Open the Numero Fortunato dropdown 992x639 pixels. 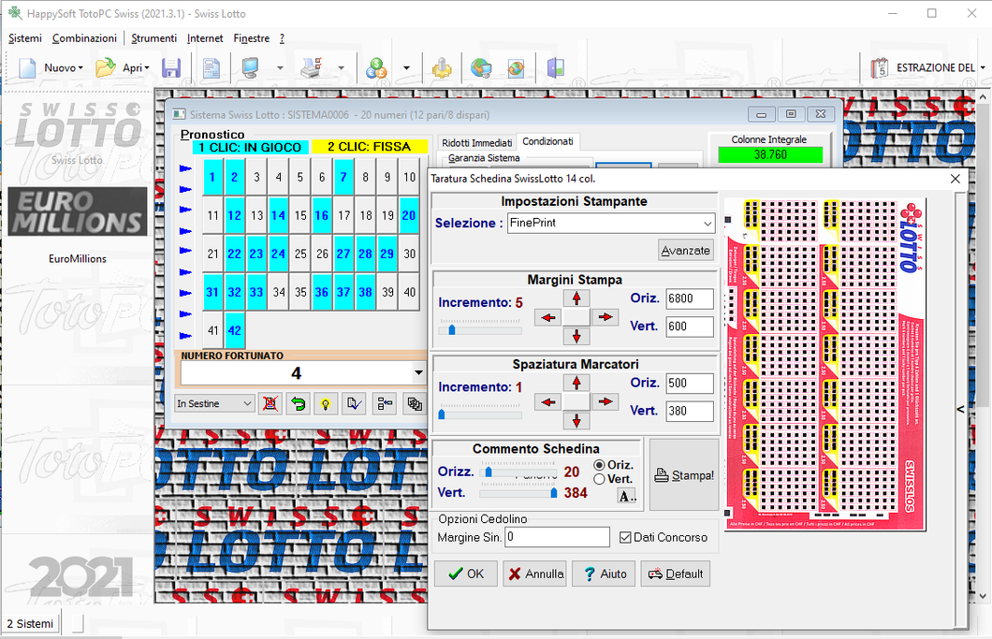[417, 373]
